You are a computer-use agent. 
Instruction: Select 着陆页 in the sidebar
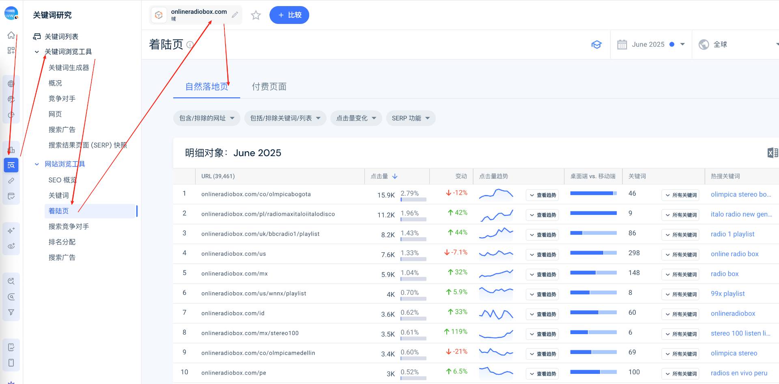(x=90, y=211)
